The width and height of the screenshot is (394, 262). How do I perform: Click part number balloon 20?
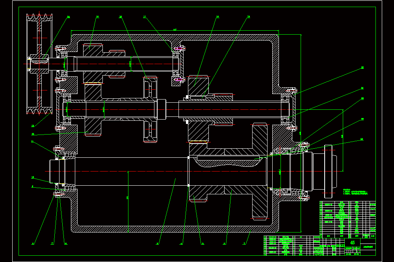coord(362,68)
